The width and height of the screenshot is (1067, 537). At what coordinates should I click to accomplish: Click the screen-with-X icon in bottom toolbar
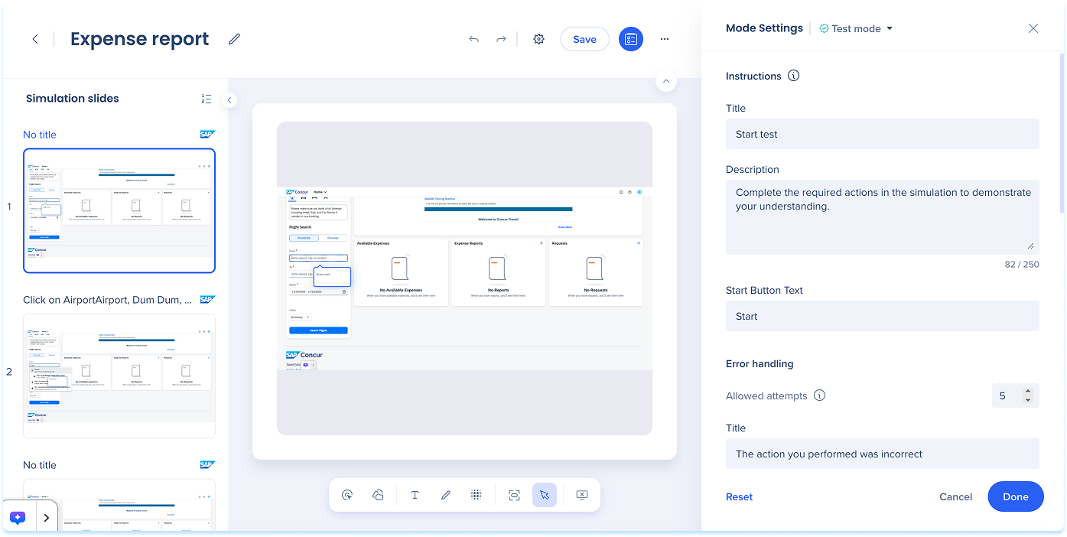[x=581, y=495]
